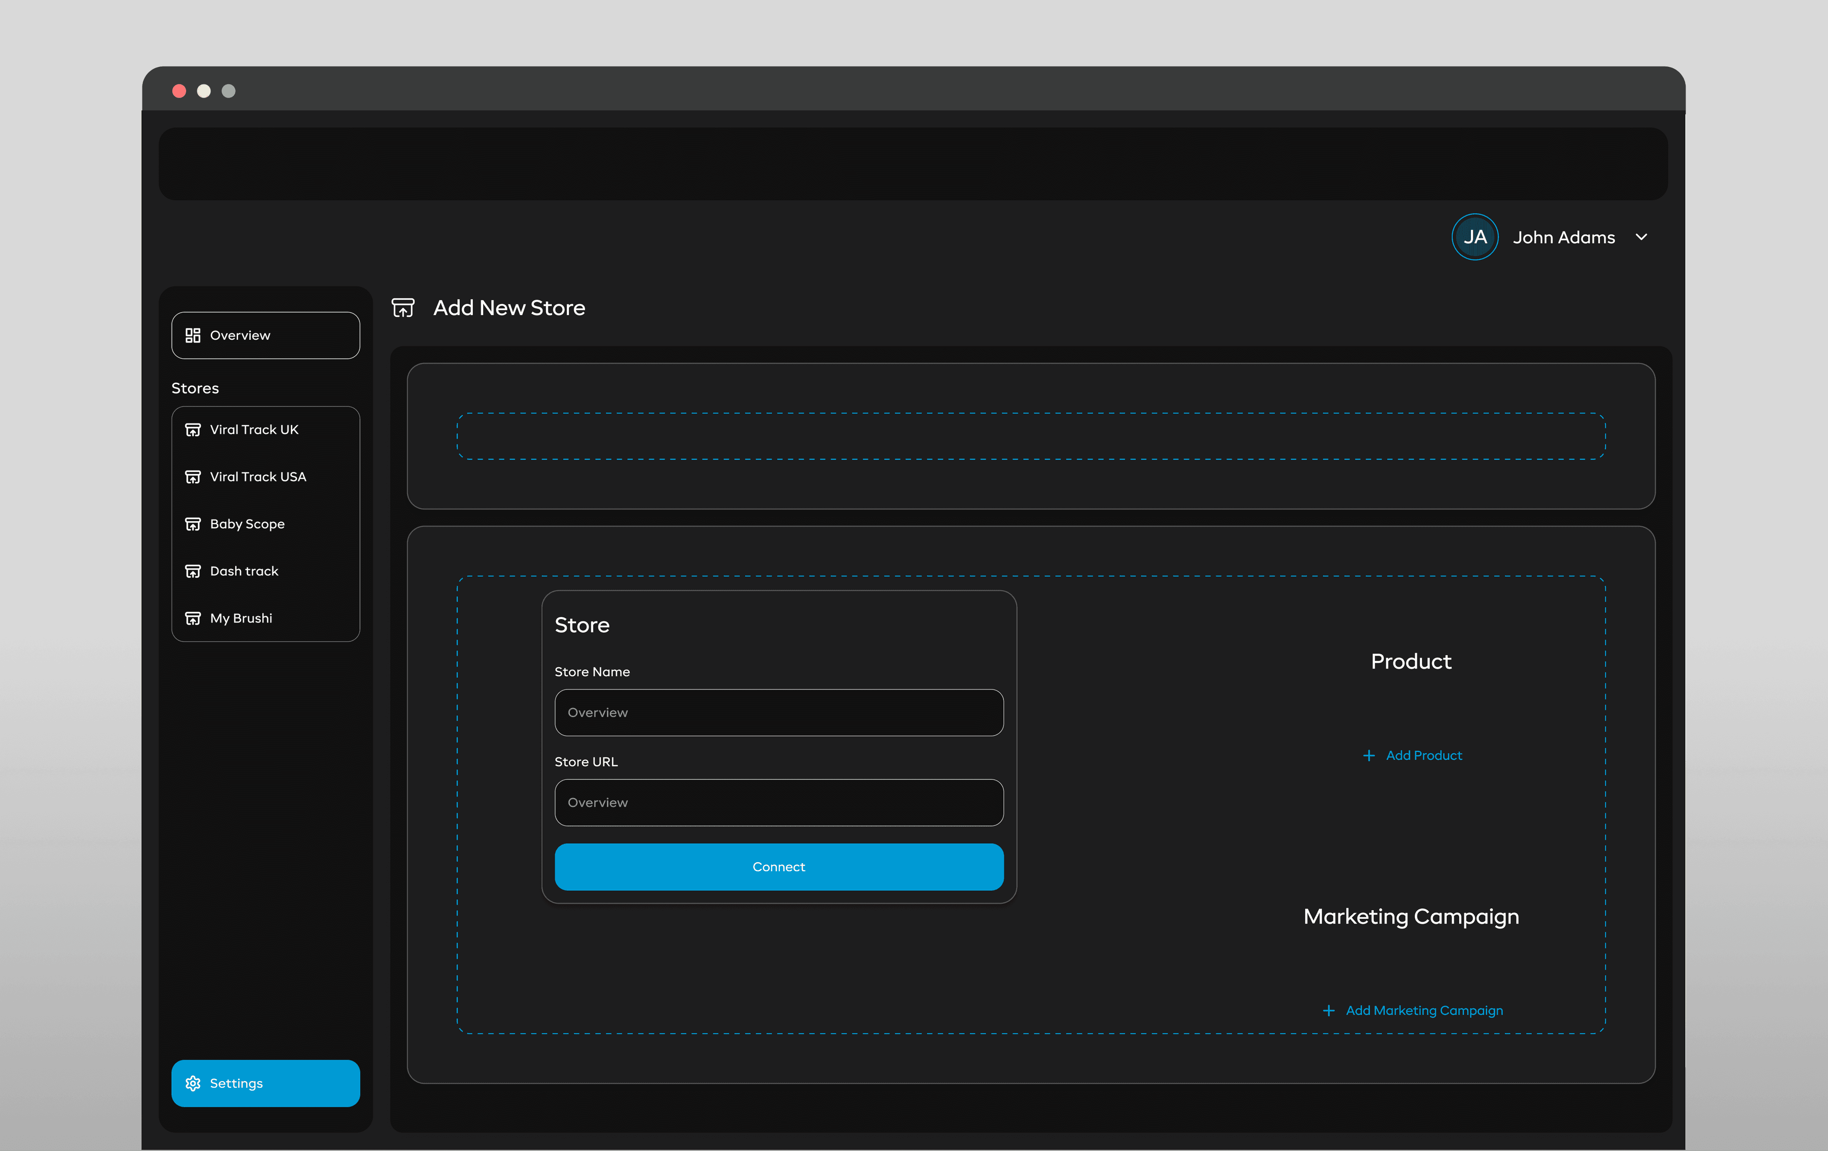Viewport: 1828px width, 1151px height.
Task: Click the store icon beside Viral Track UK
Action: 193,430
